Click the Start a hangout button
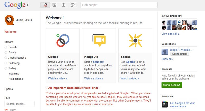 point(172,85)
